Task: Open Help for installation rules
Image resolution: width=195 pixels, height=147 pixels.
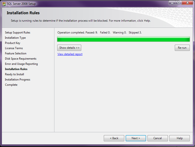Action: coord(180,138)
